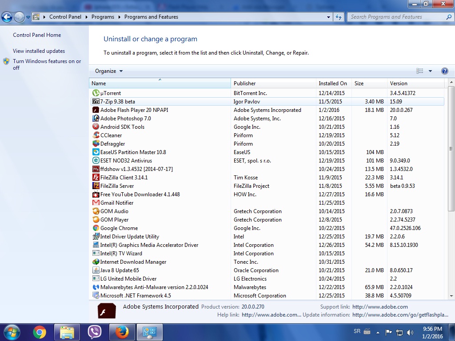Sort by the Publisher column header

point(273,83)
